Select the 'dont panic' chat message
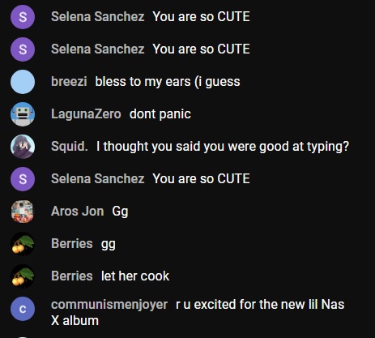This screenshot has width=375, height=338. pyautogui.click(x=160, y=113)
